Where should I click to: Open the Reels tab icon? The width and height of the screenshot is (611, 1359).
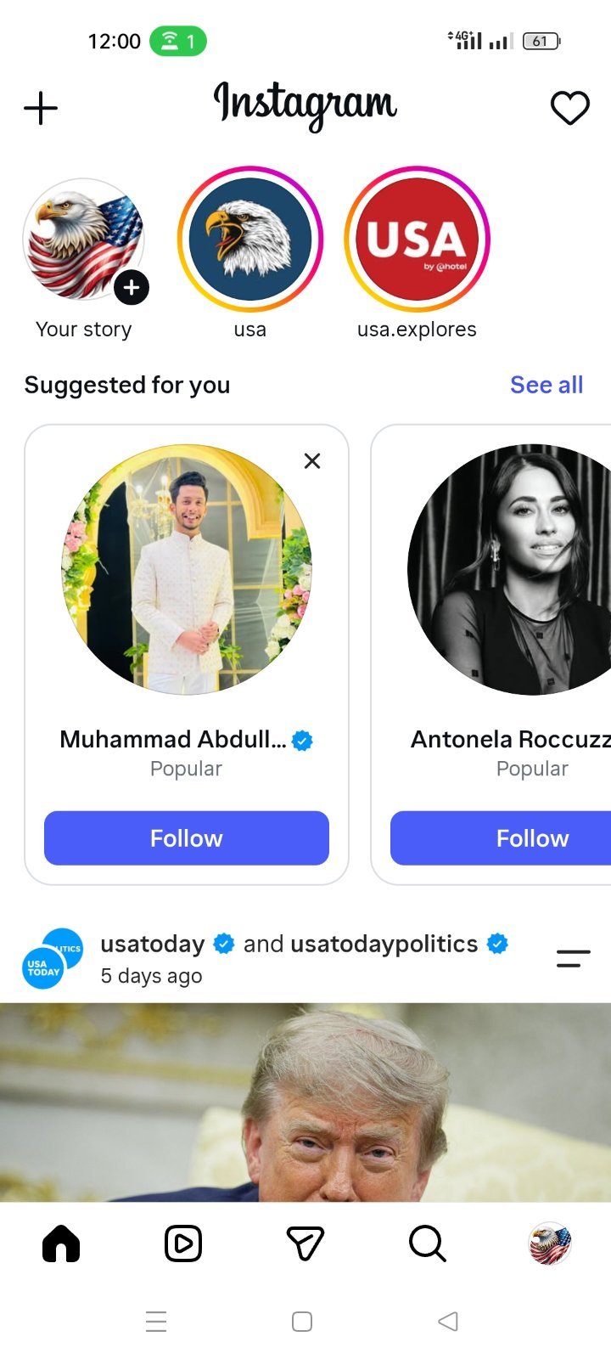[x=183, y=1244]
